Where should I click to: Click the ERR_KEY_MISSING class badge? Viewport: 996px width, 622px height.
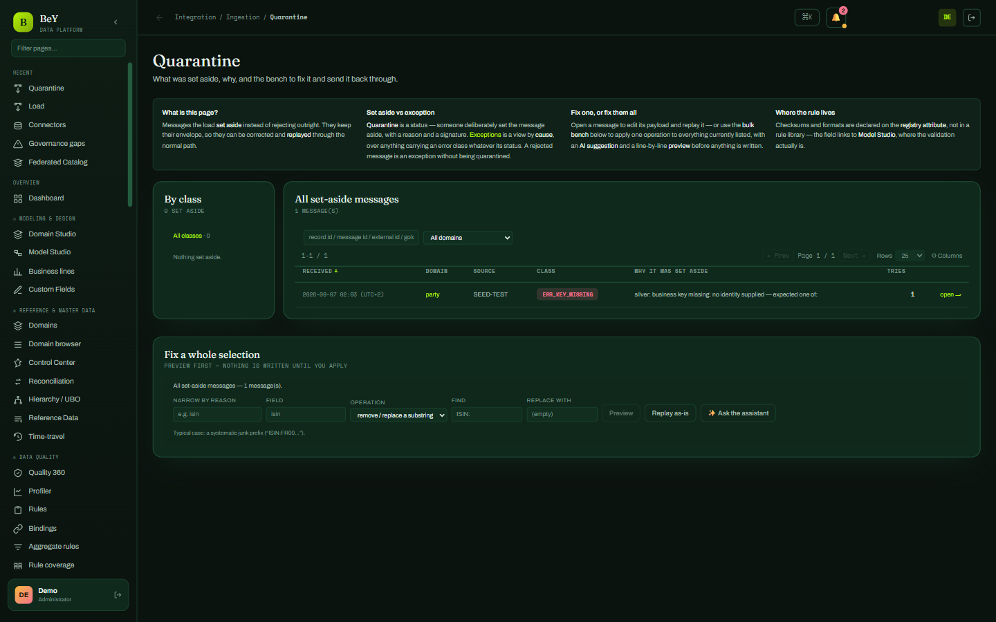[568, 294]
